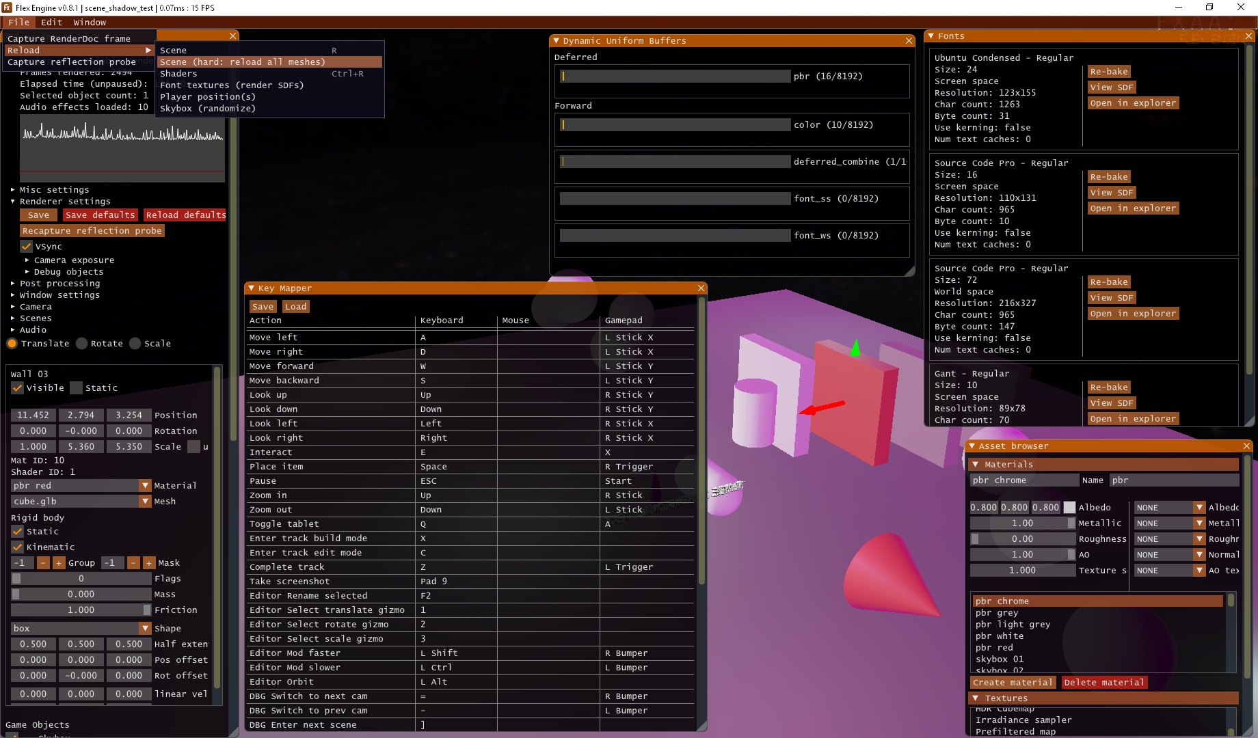
Task: Expand the Post processing section
Action: click(x=13, y=284)
